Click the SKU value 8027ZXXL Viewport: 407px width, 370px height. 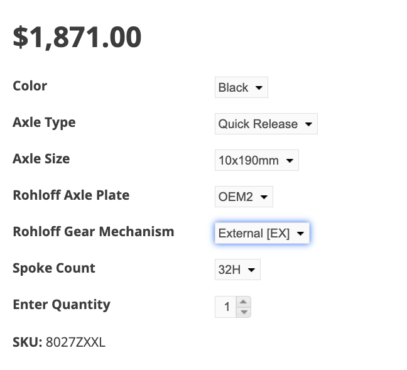[x=75, y=342]
